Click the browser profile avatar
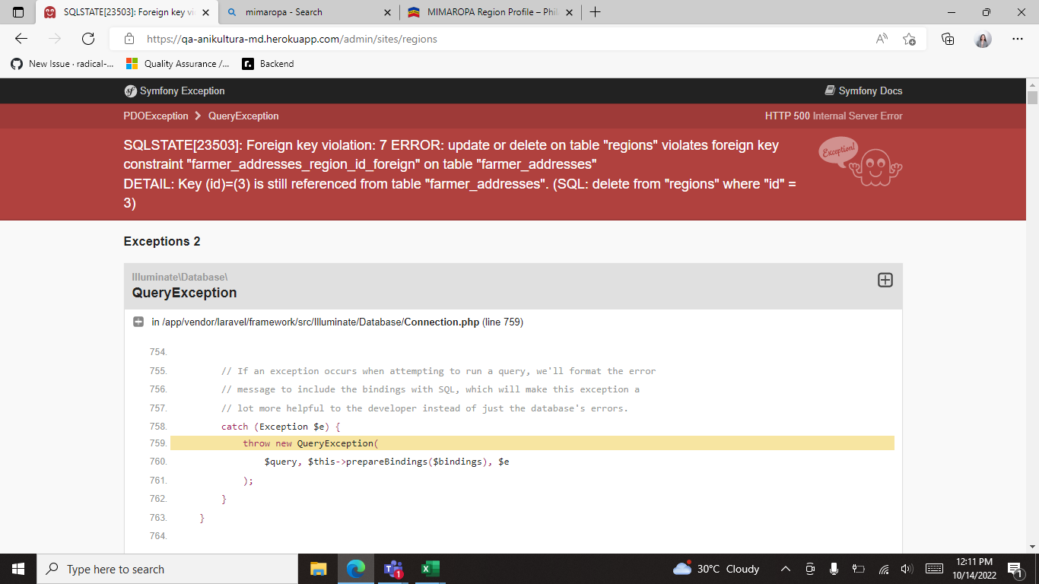The height and width of the screenshot is (584, 1039). pyautogui.click(x=983, y=39)
